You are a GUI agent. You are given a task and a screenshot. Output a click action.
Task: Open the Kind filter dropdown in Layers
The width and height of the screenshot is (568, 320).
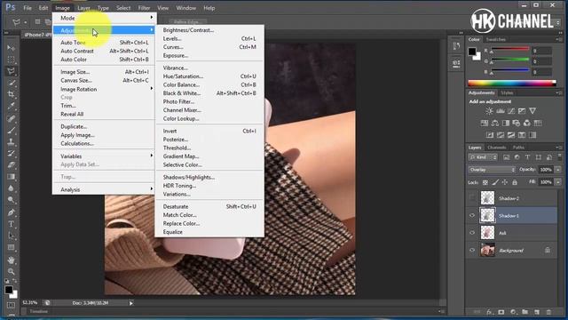click(x=483, y=157)
